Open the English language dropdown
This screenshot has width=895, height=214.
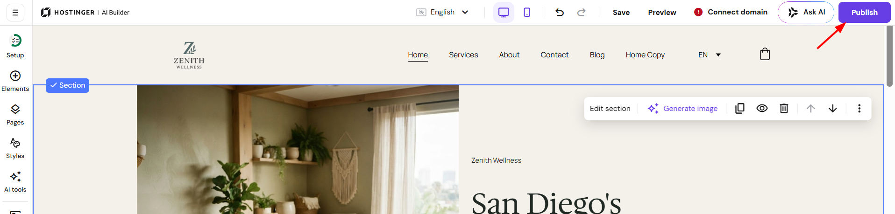pyautogui.click(x=442, y=12)
